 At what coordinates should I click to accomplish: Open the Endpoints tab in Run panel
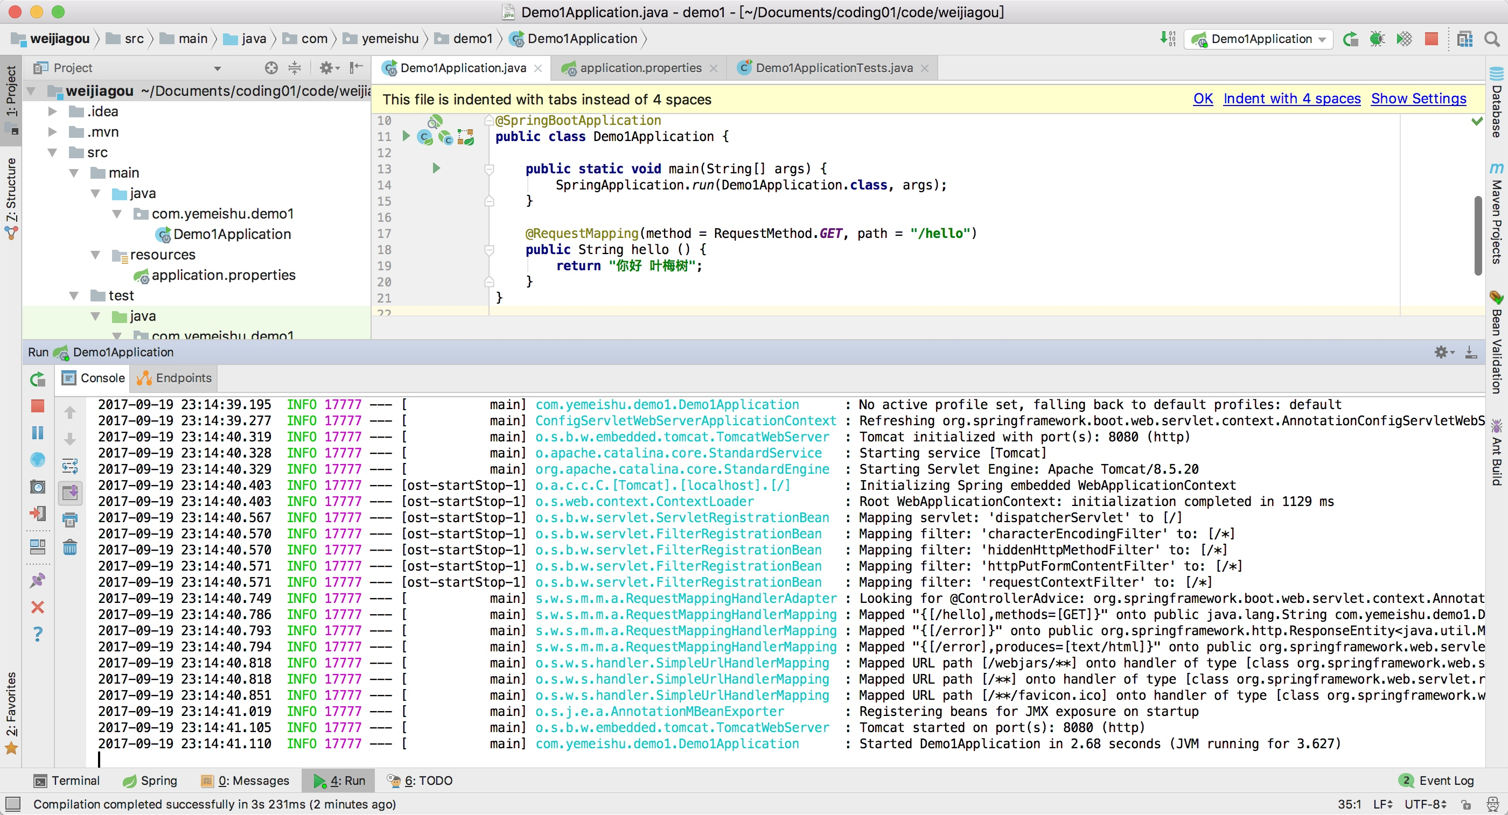tap(174, 378)
